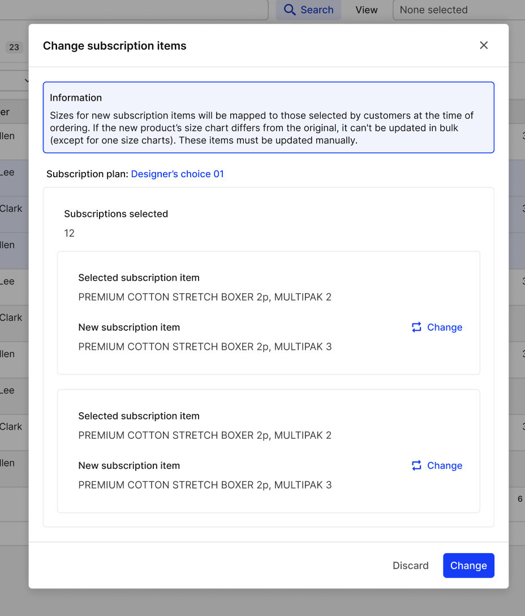Click swap arrows icon in second item card
Image resolution: width=525 pixels, height=616 pixels.
pyautogui.click(x=416, y=465)
